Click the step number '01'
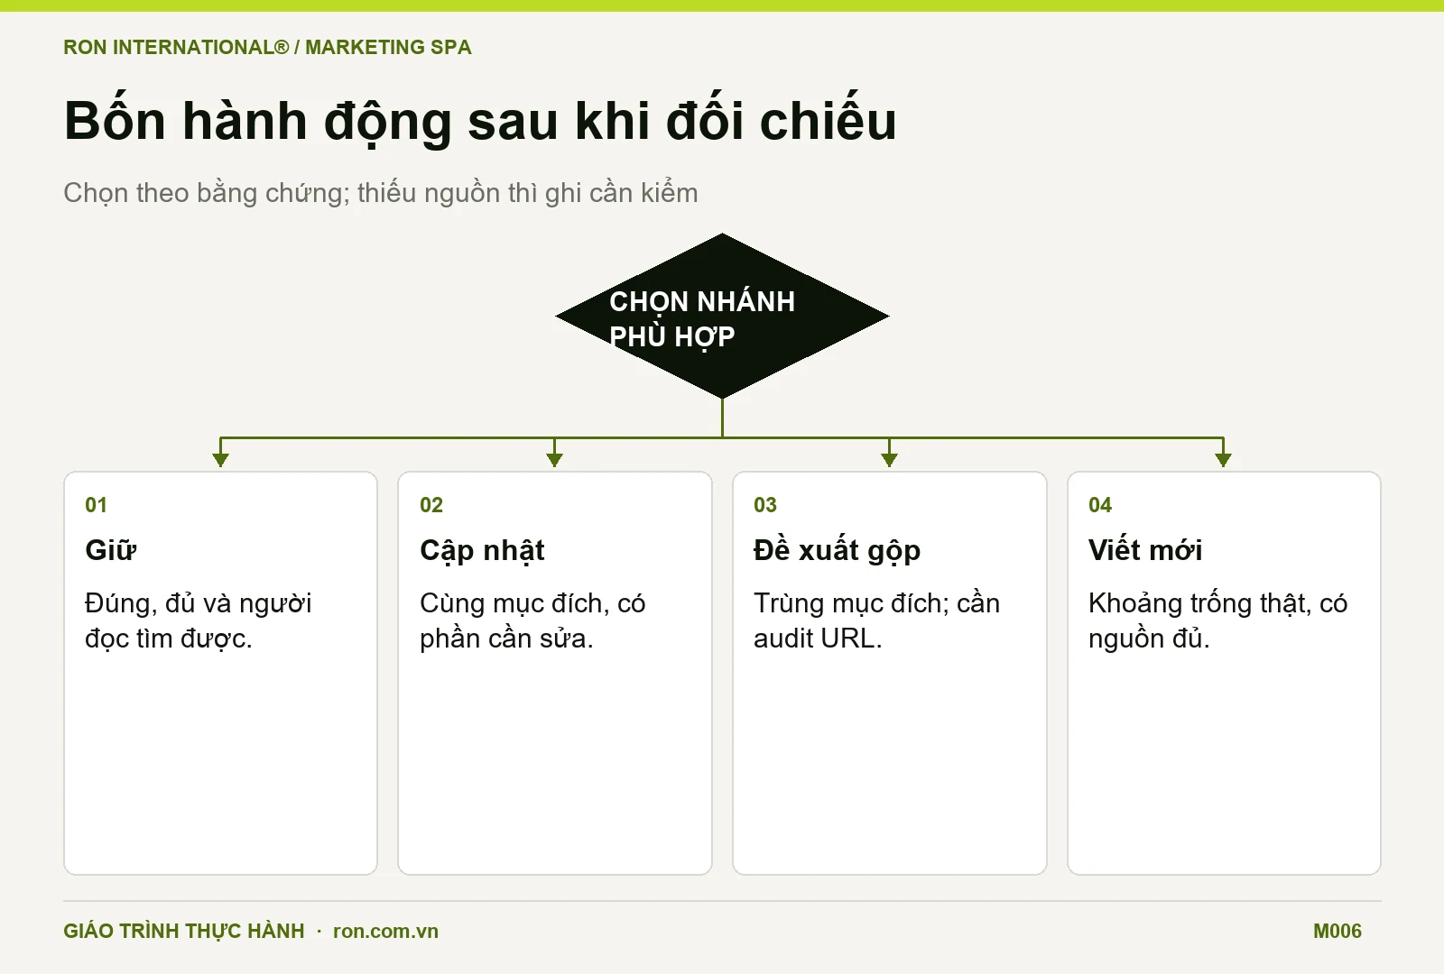Viewport: 1444px width, 974px height. pos(97,505)
